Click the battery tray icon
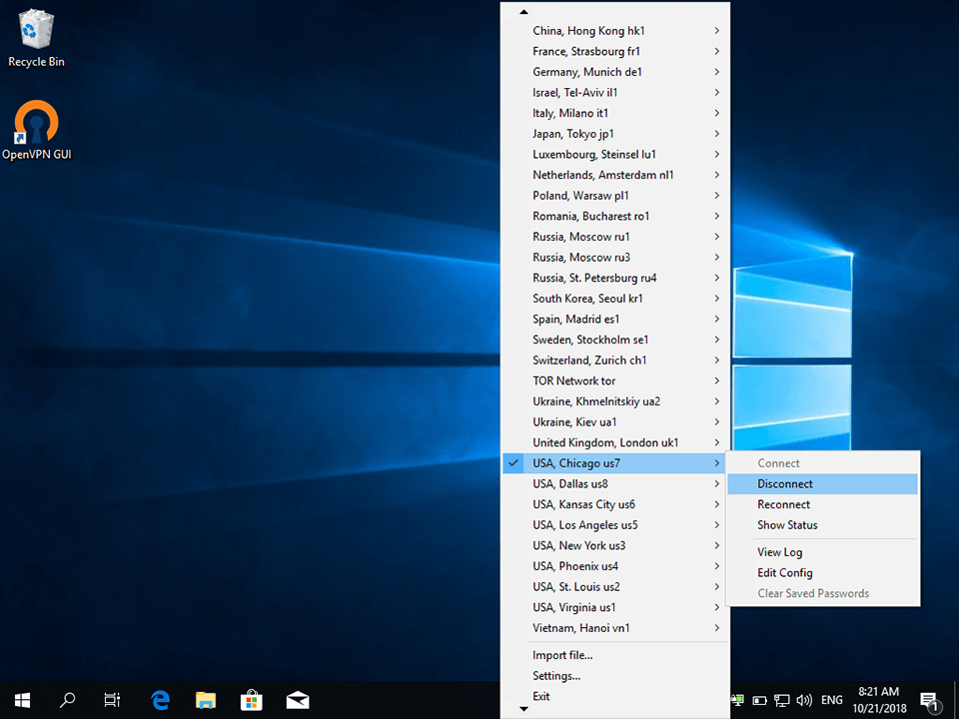Viewport: 959px width, 719px height. click(759, 701)
